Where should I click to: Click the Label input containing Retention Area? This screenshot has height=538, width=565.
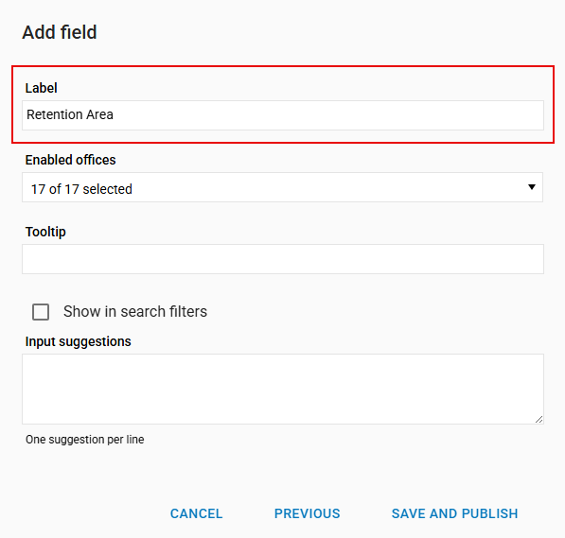click(x=283, y=115)
